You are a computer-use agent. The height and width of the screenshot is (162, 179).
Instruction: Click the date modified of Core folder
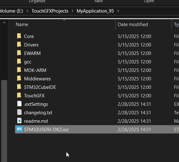pyautogui.click(x=134, y=36)
